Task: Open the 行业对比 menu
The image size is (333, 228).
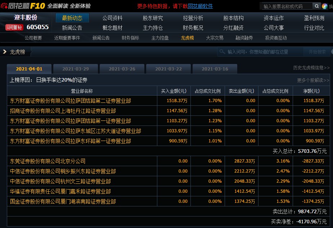Action: point(314,28)
